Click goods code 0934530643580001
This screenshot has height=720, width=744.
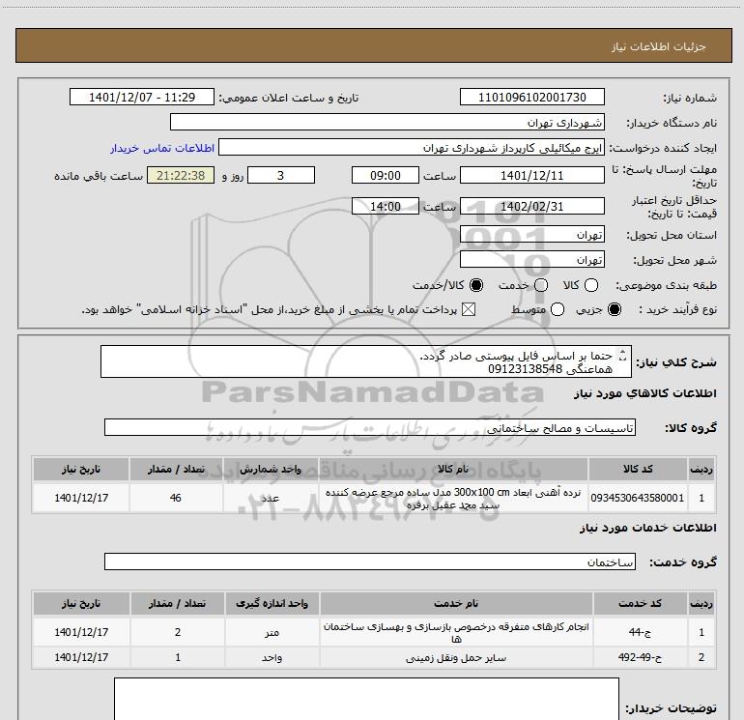pyautogui.click(x=638, y=498)
